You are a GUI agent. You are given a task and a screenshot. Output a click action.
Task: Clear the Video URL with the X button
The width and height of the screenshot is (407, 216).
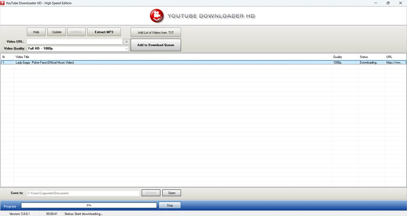pos(127,42)
